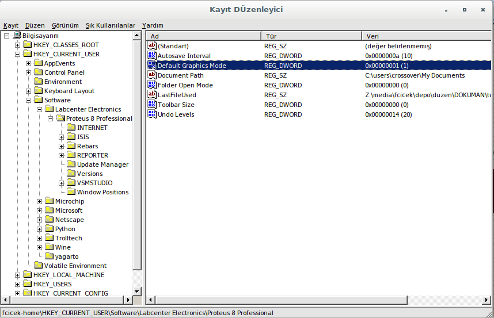494x318 pixels.
Task: Select the HKEY_CURRENT_CONFIG tree label
Action: pyautogui.click(x=71, y=293)
